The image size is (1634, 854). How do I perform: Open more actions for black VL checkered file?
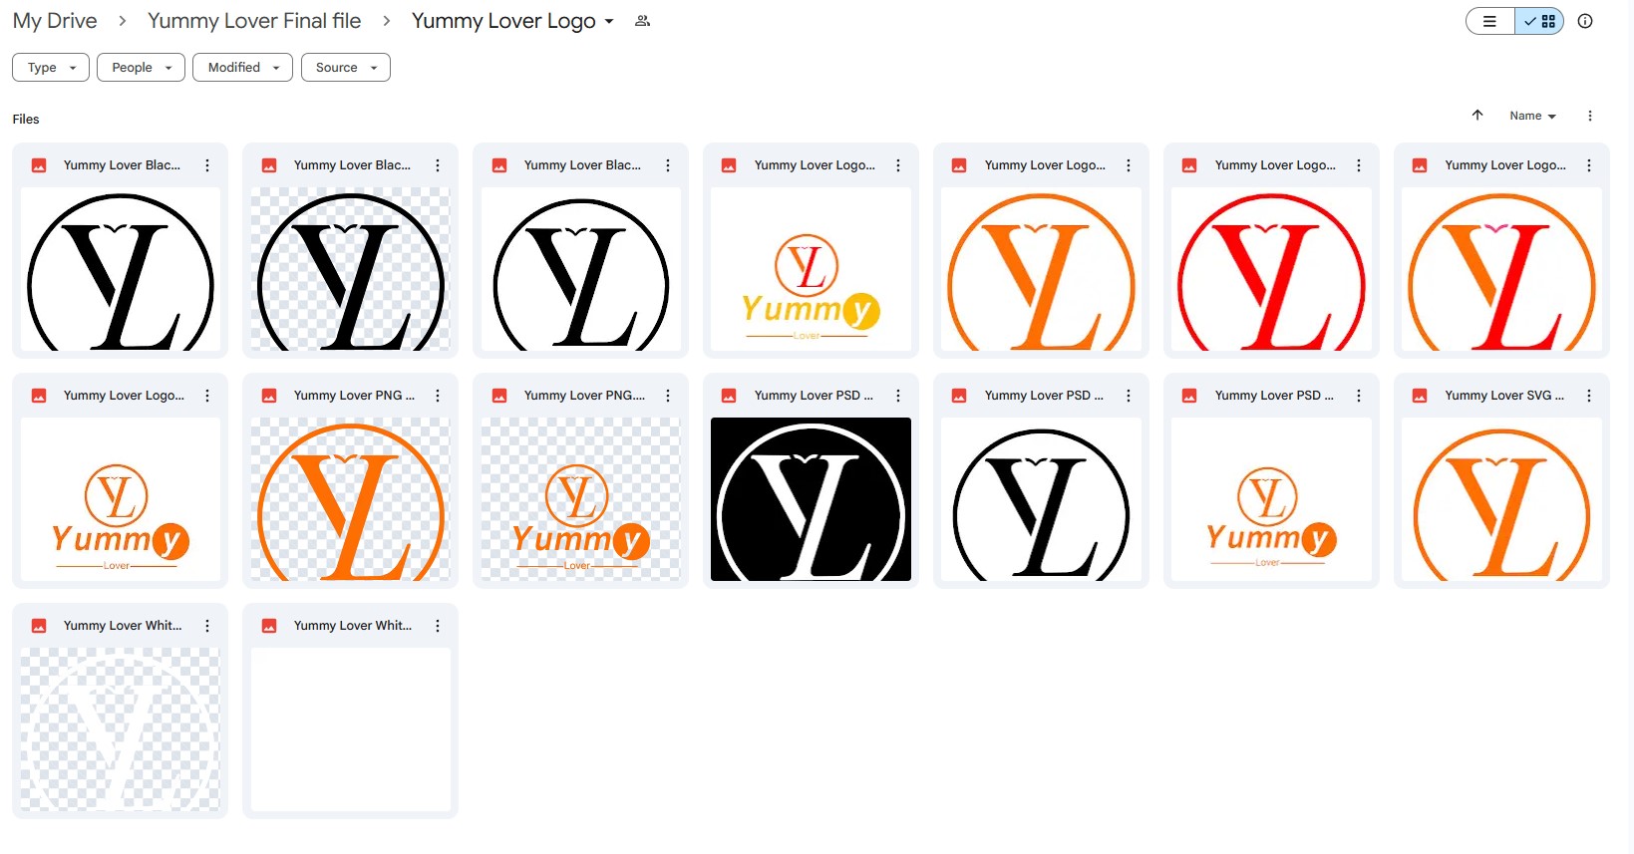click(x=438, y=165)
